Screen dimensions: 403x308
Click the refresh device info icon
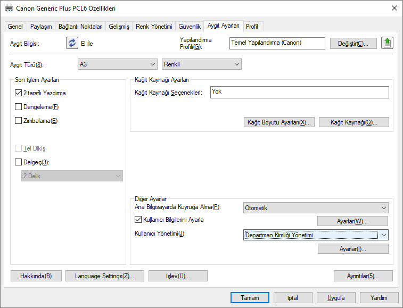(x=72, y=43)
